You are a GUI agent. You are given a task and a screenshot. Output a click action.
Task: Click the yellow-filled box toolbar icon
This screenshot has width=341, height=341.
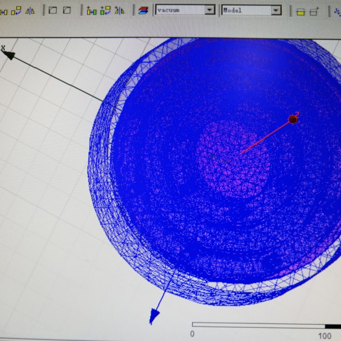click(300, 11)
